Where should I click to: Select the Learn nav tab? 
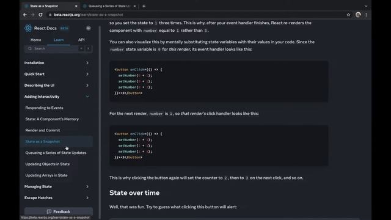point(59,40)
